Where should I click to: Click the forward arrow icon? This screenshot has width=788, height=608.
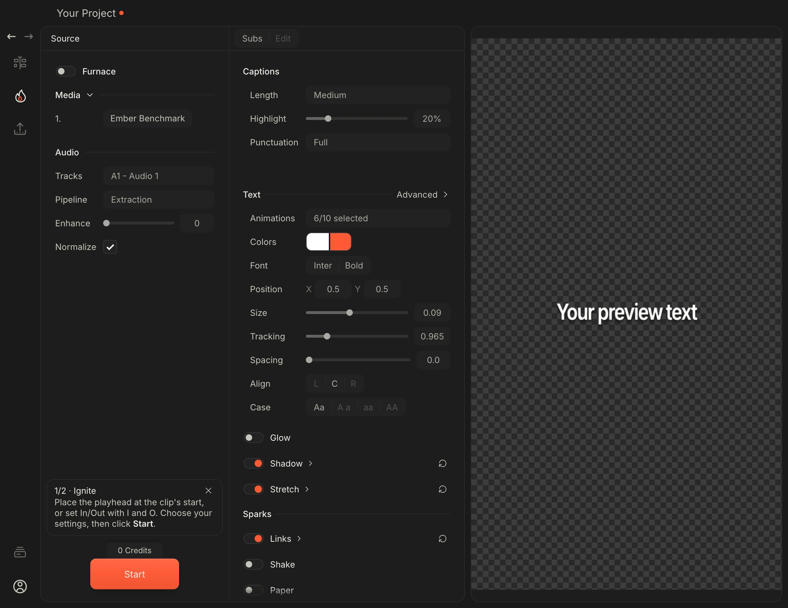coord(29,37)
